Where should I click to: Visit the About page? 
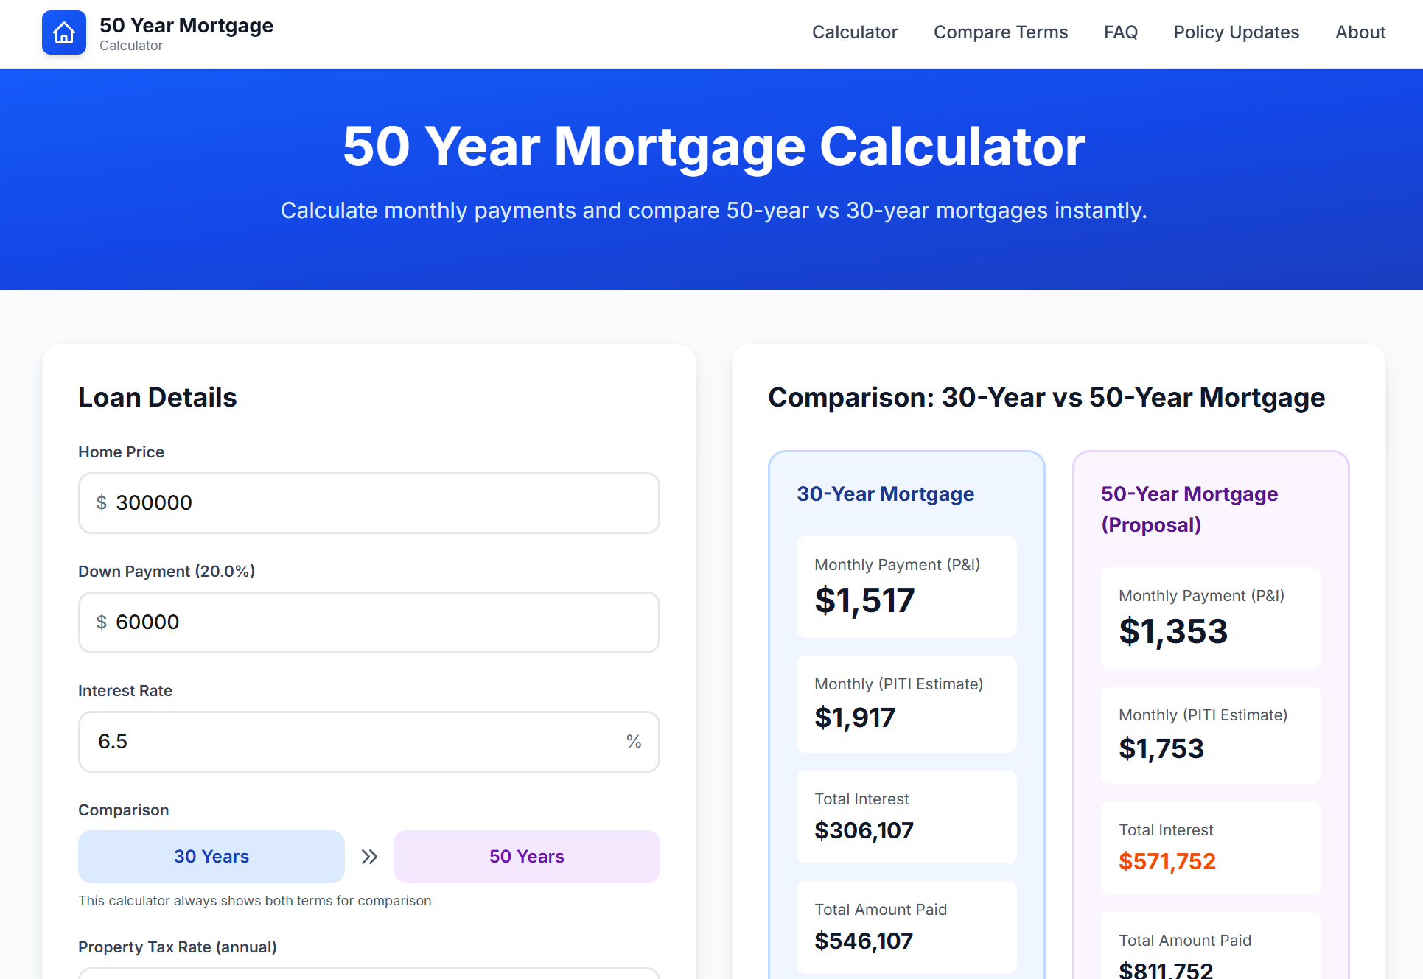1360,32
